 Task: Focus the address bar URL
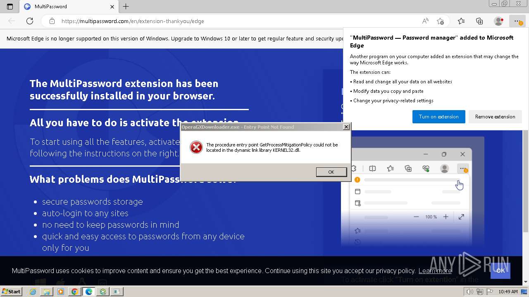133,21
